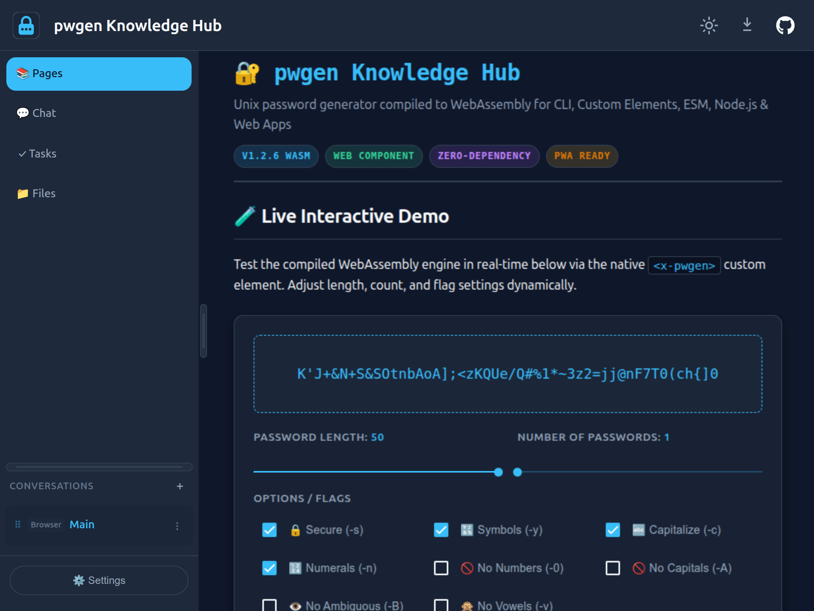Enable the No Capitals (-A) option
The image size is (814, 611).
613,568
